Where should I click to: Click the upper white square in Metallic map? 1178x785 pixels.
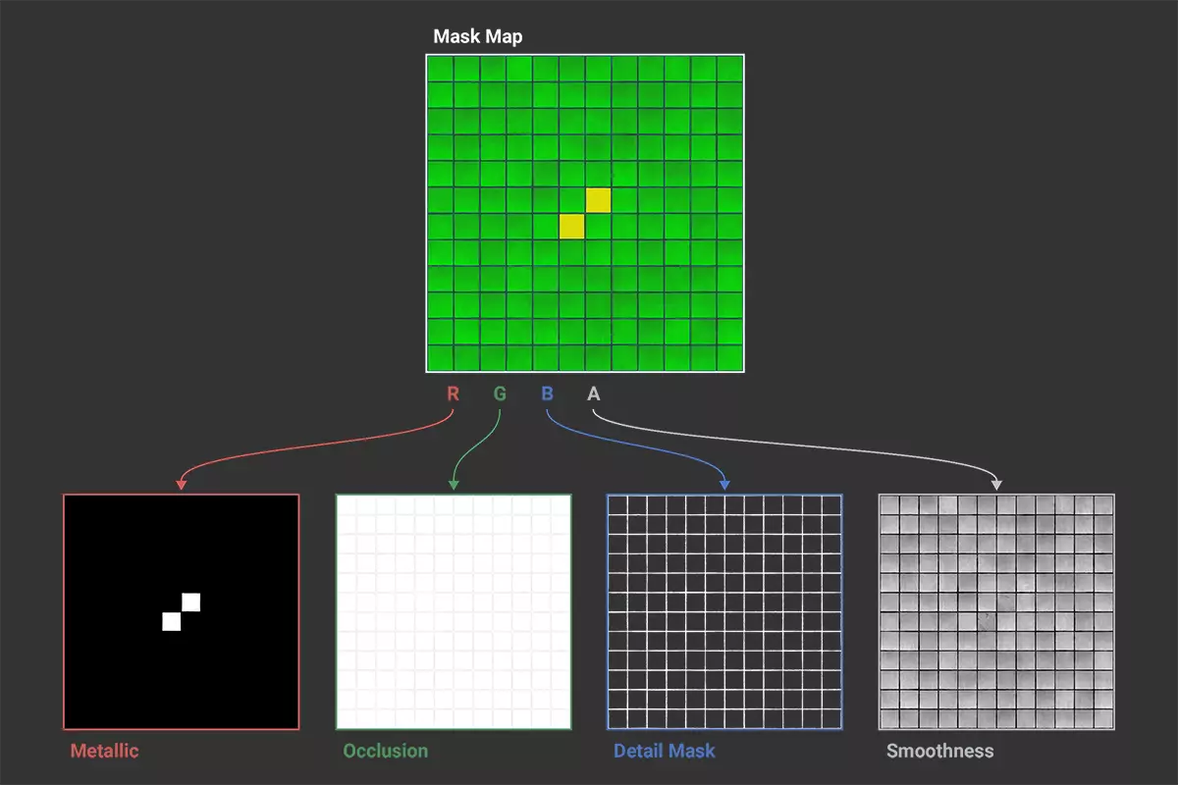[x=191, y=602]
